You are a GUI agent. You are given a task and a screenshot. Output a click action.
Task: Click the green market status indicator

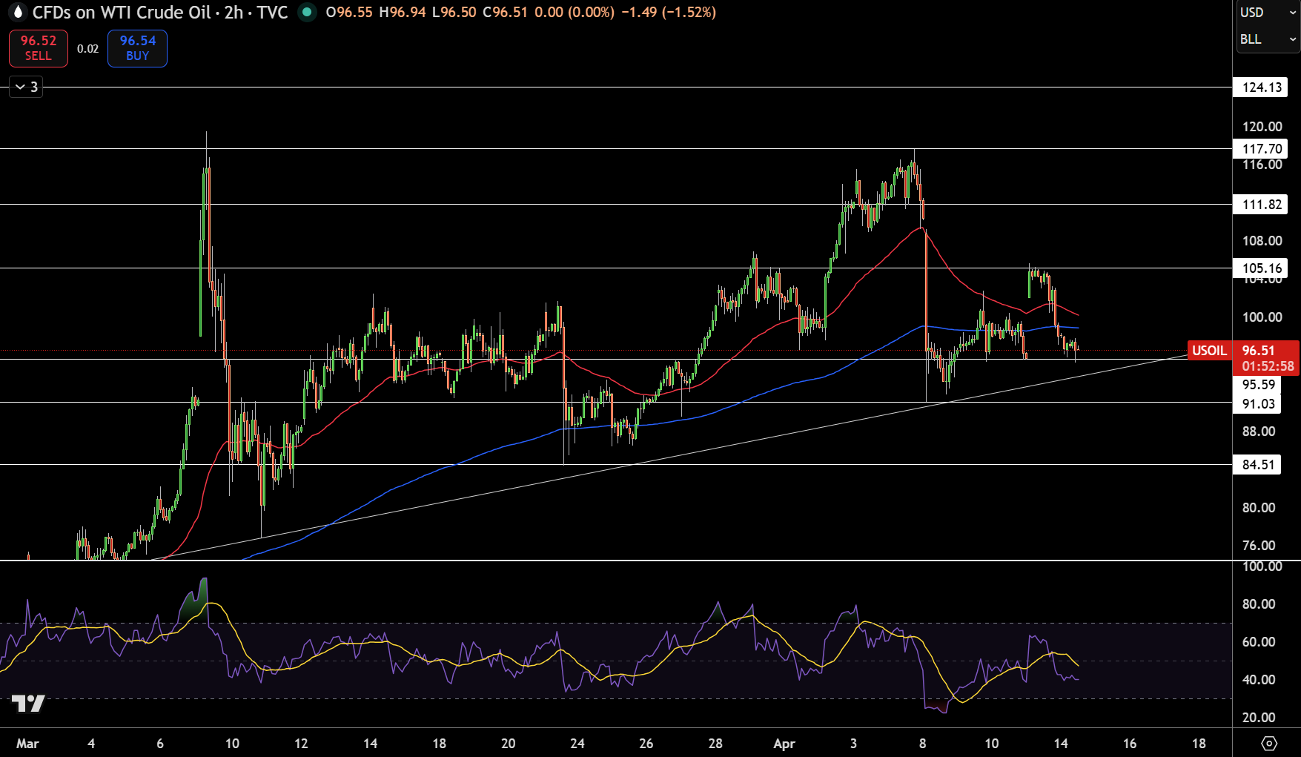click(306, 13)
